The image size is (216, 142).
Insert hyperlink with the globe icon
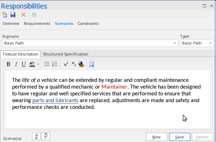click(81, 64)
